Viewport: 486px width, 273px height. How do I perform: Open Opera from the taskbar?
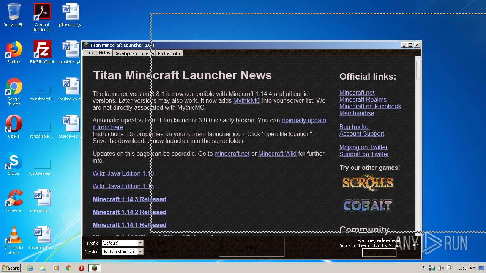coord(81,268)
